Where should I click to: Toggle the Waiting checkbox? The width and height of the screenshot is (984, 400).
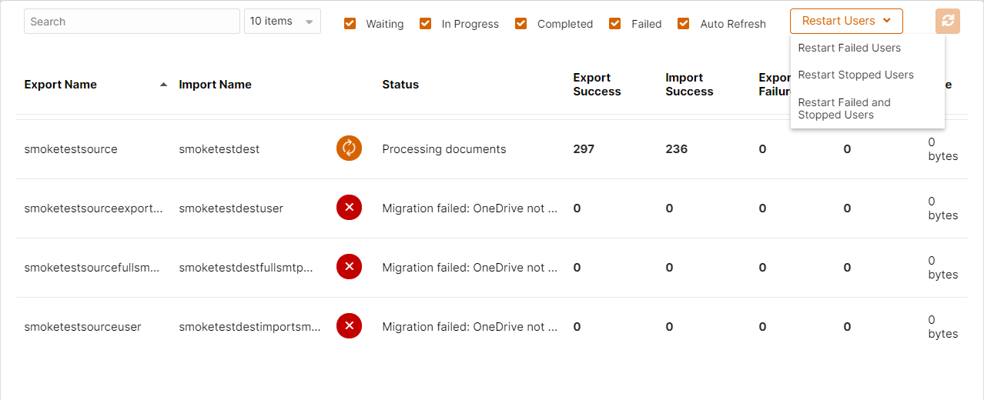pyautogui.click(x=350, y=23)
